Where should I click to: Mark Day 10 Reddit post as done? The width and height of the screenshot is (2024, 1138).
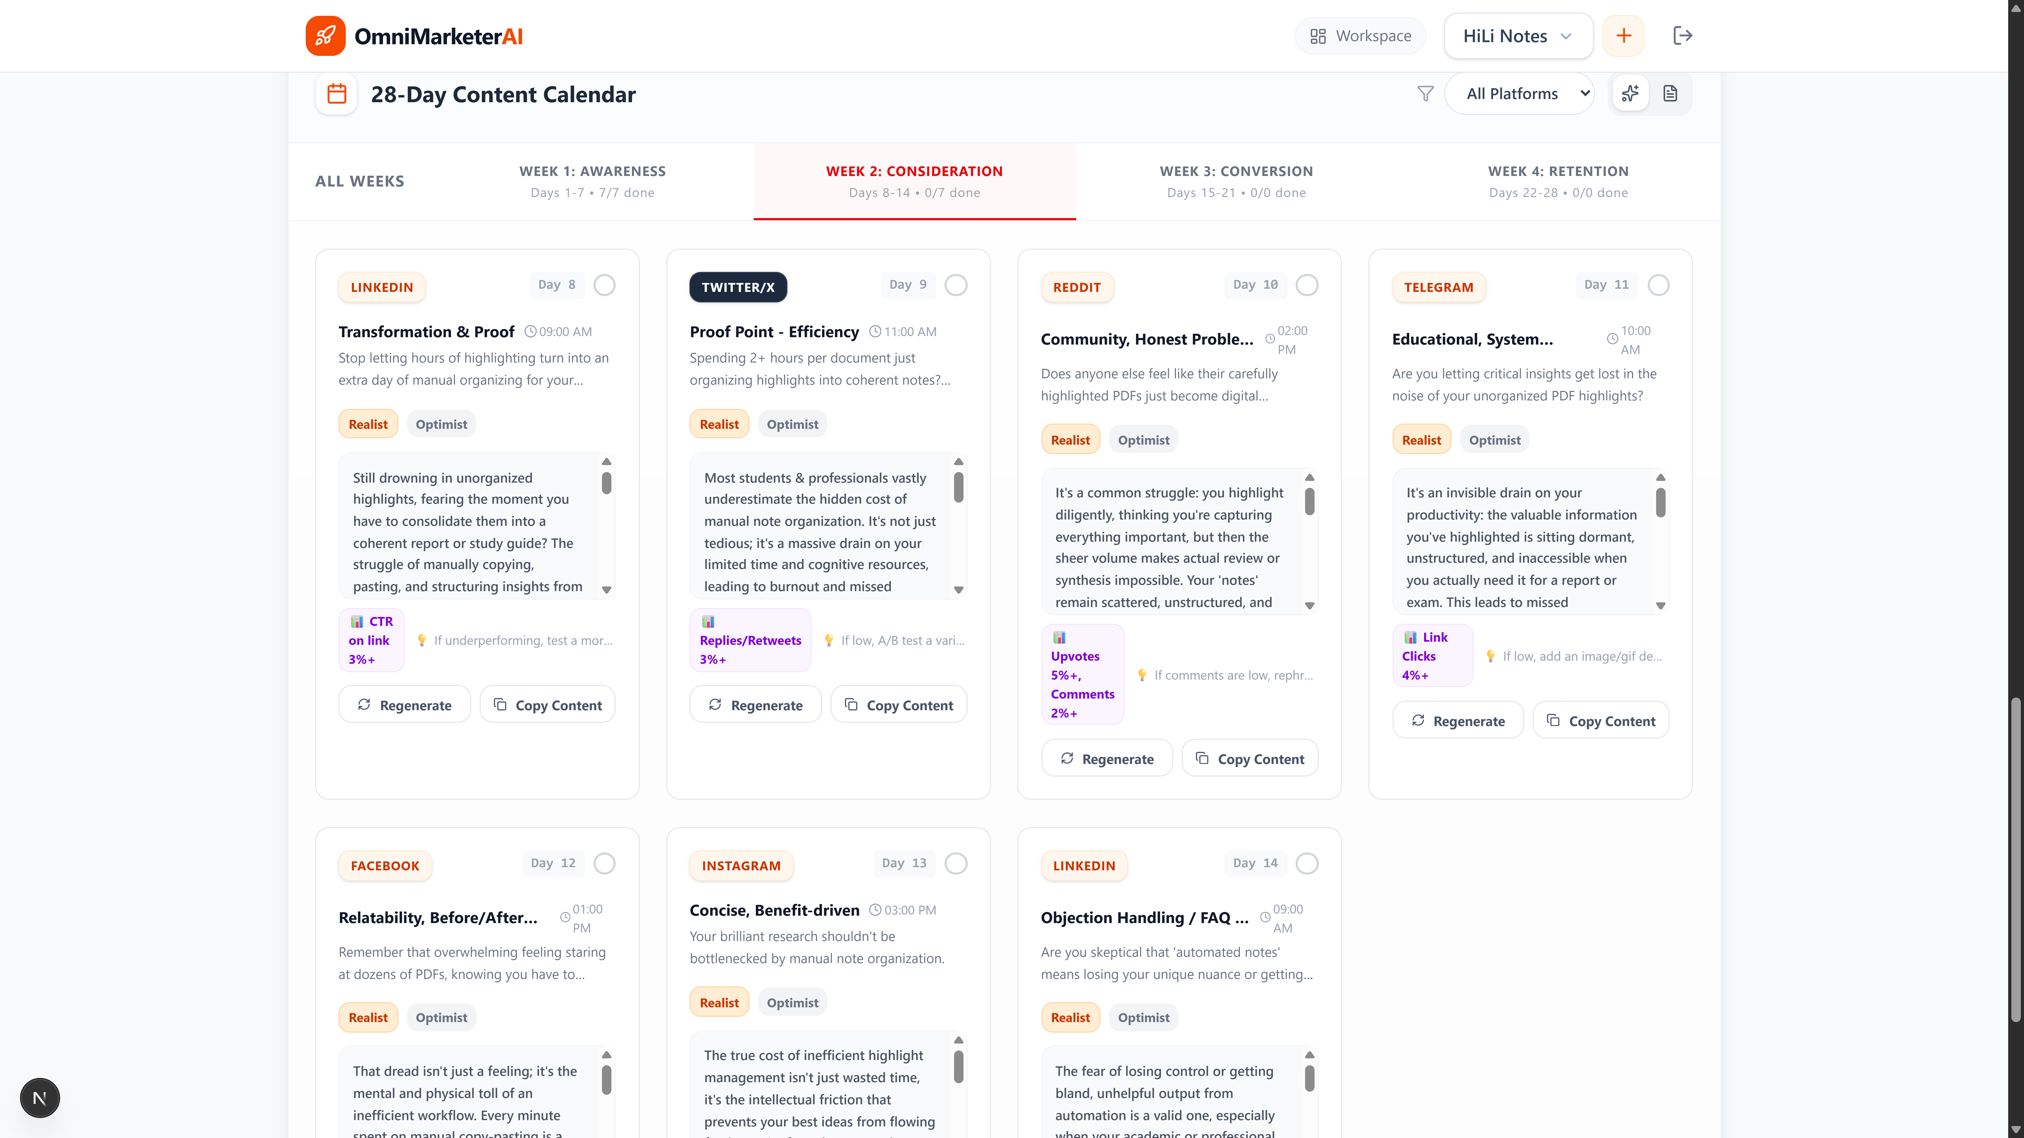tap(1307, 285)
